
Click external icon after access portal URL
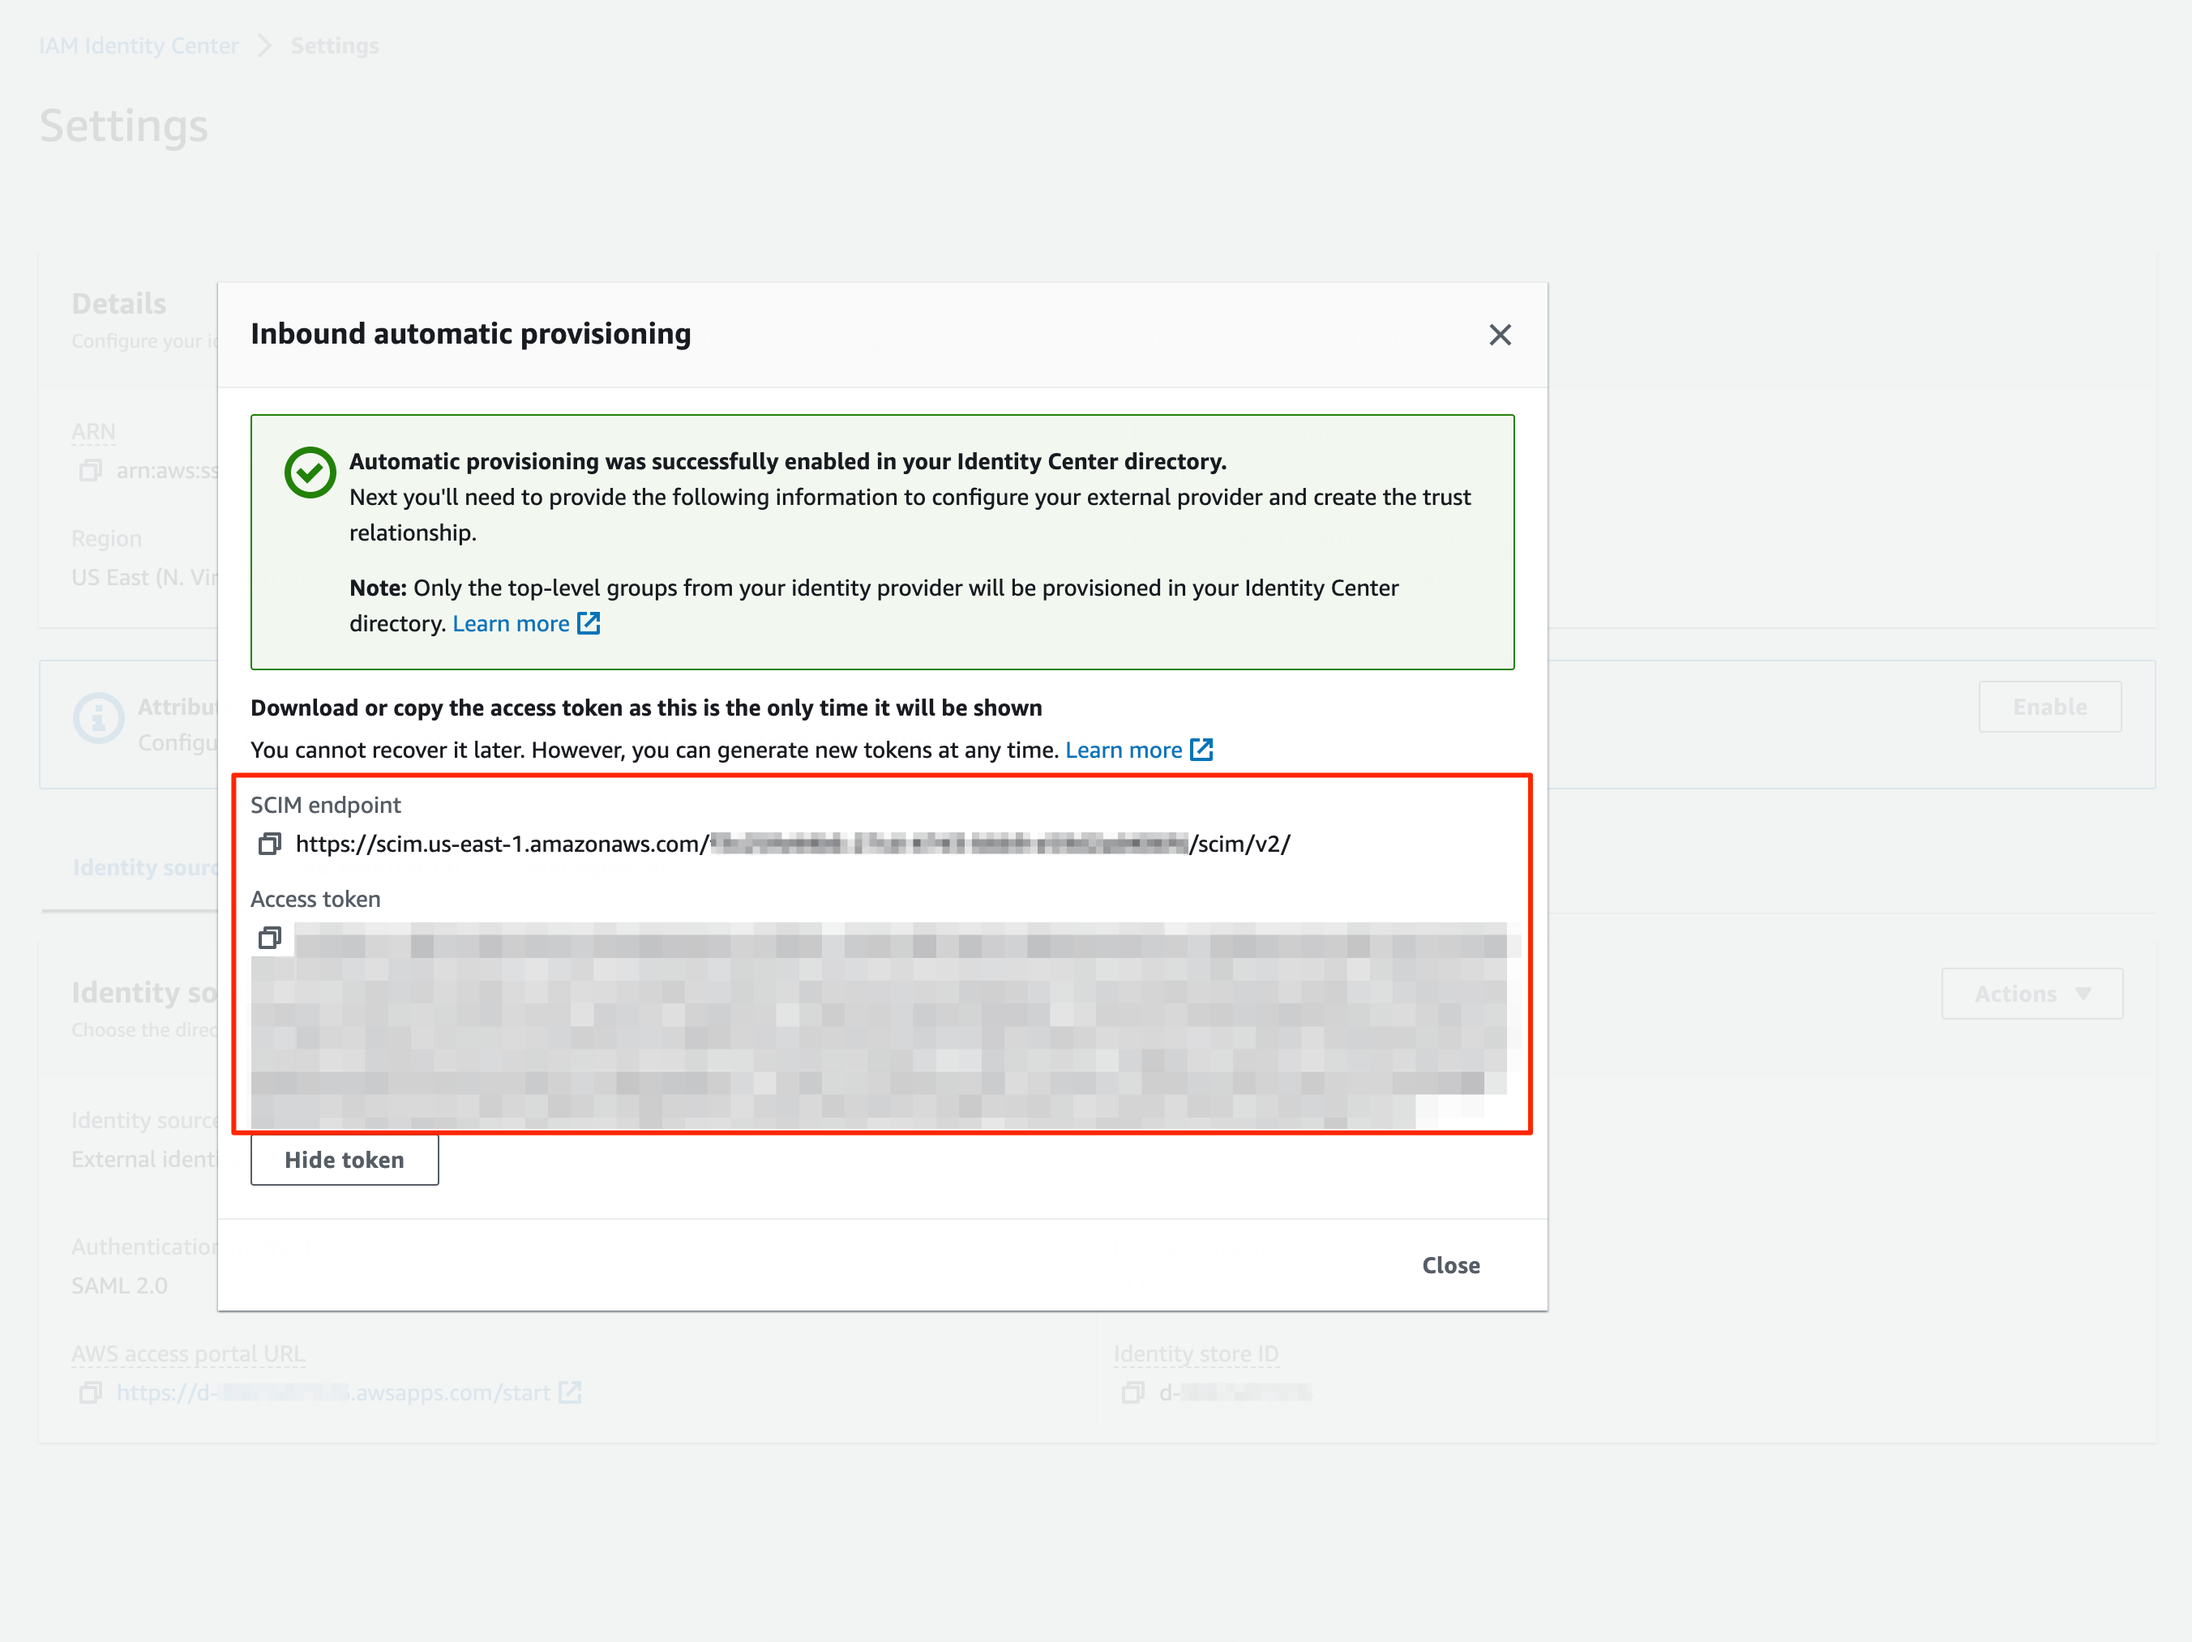click(x=570, y=1392)
